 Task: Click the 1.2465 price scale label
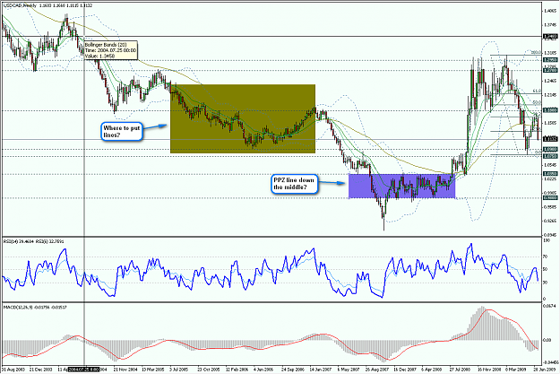(550, 81)
